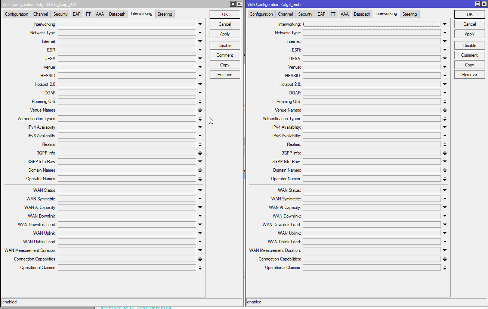The width and height of the screenshot is (488, 309).
Task: Click the enabled status in cfg1-5GHz_Corp_AX window
Action: tap(10, 302)
